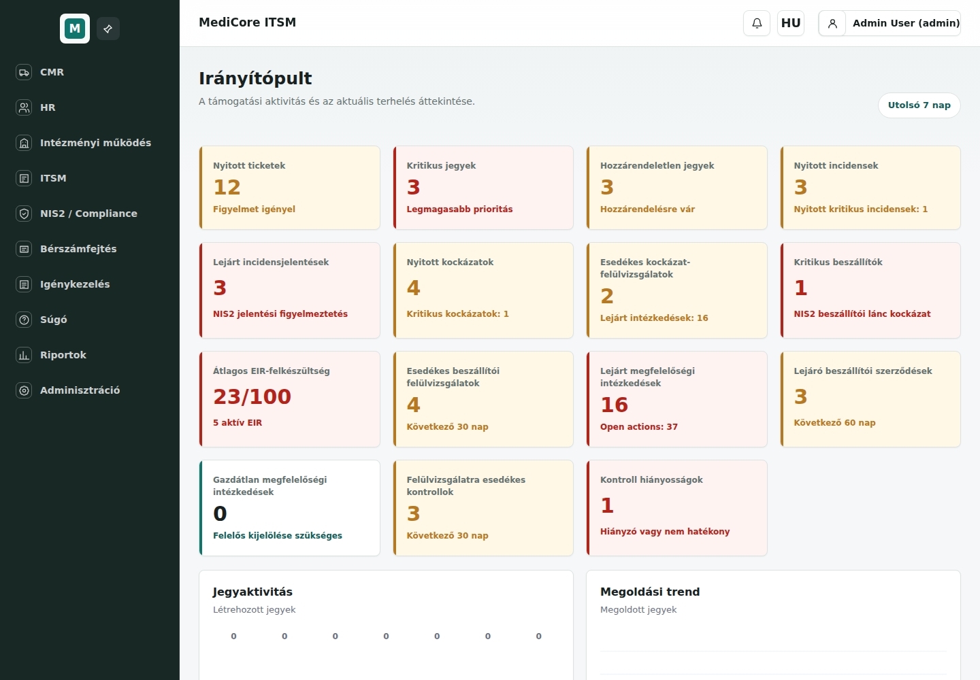Click 'NIS2 jelentési figyelmeztetés' text
Screen dimensions: 980x680
click(280, 314)
